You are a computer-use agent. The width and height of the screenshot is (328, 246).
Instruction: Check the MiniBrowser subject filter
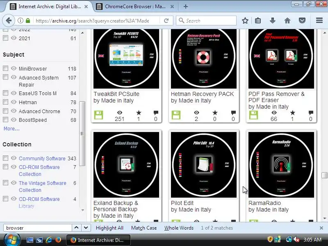pyautogui.click(x=6, y=68)
